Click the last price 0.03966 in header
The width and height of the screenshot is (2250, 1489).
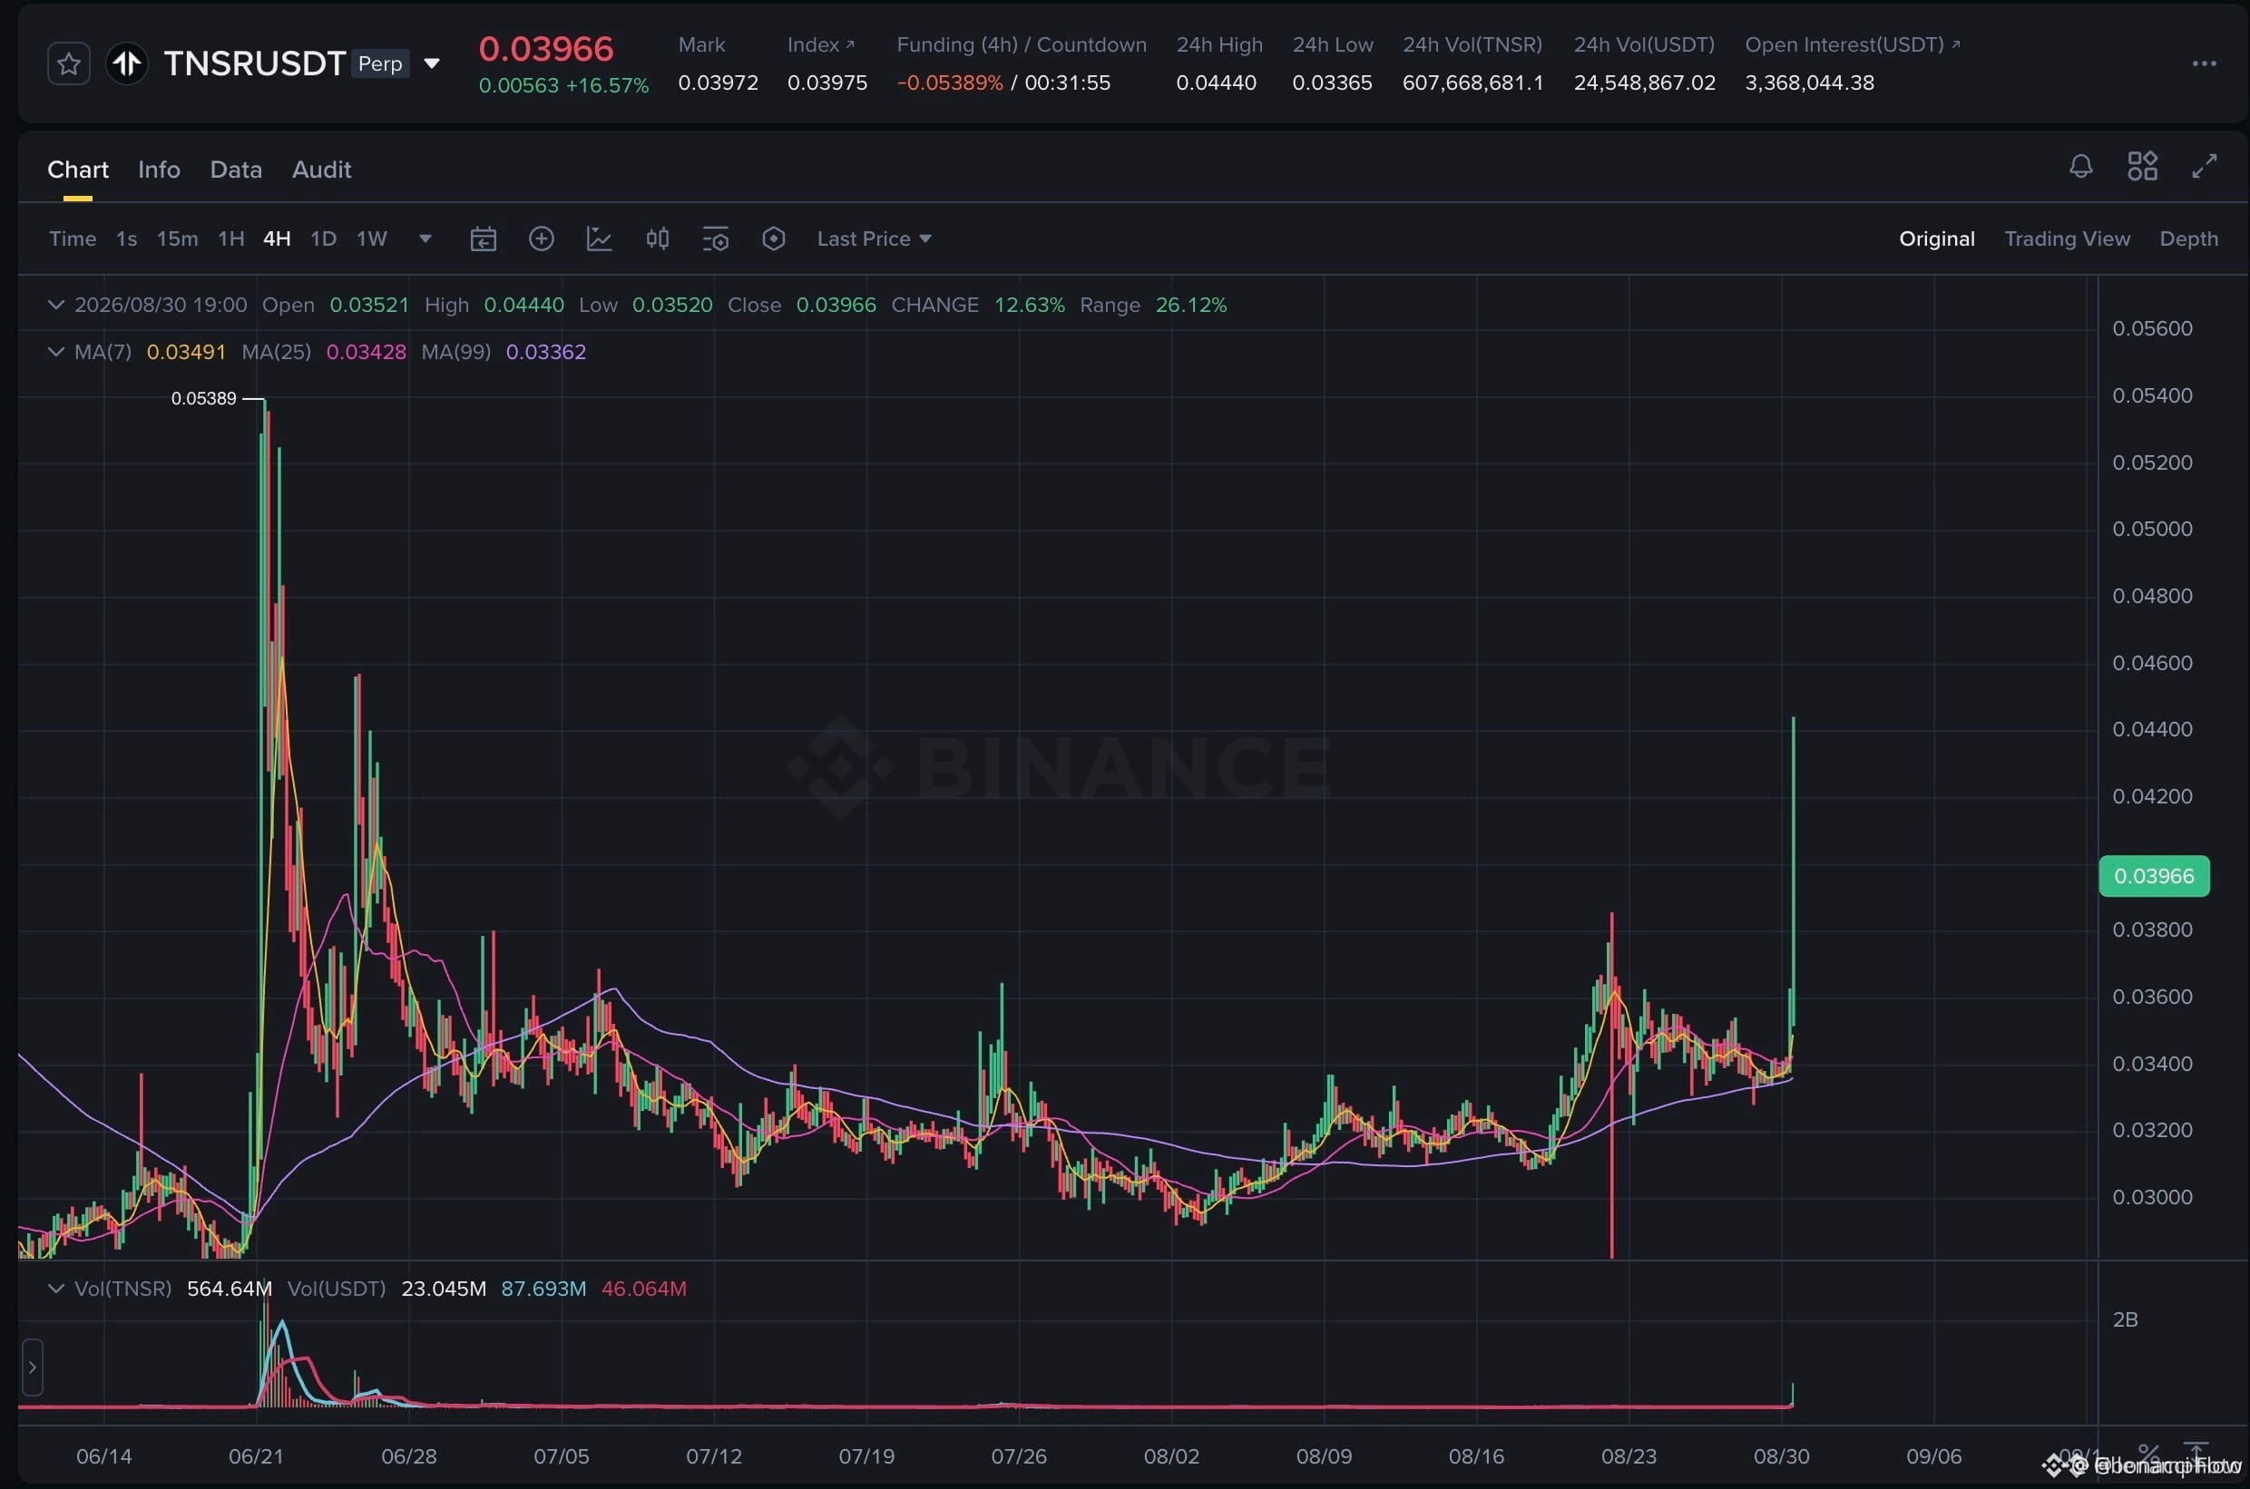[x=546, y=48]
